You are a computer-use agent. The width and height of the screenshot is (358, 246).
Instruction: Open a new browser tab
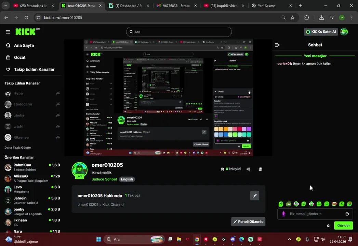(x=301, y=6)
